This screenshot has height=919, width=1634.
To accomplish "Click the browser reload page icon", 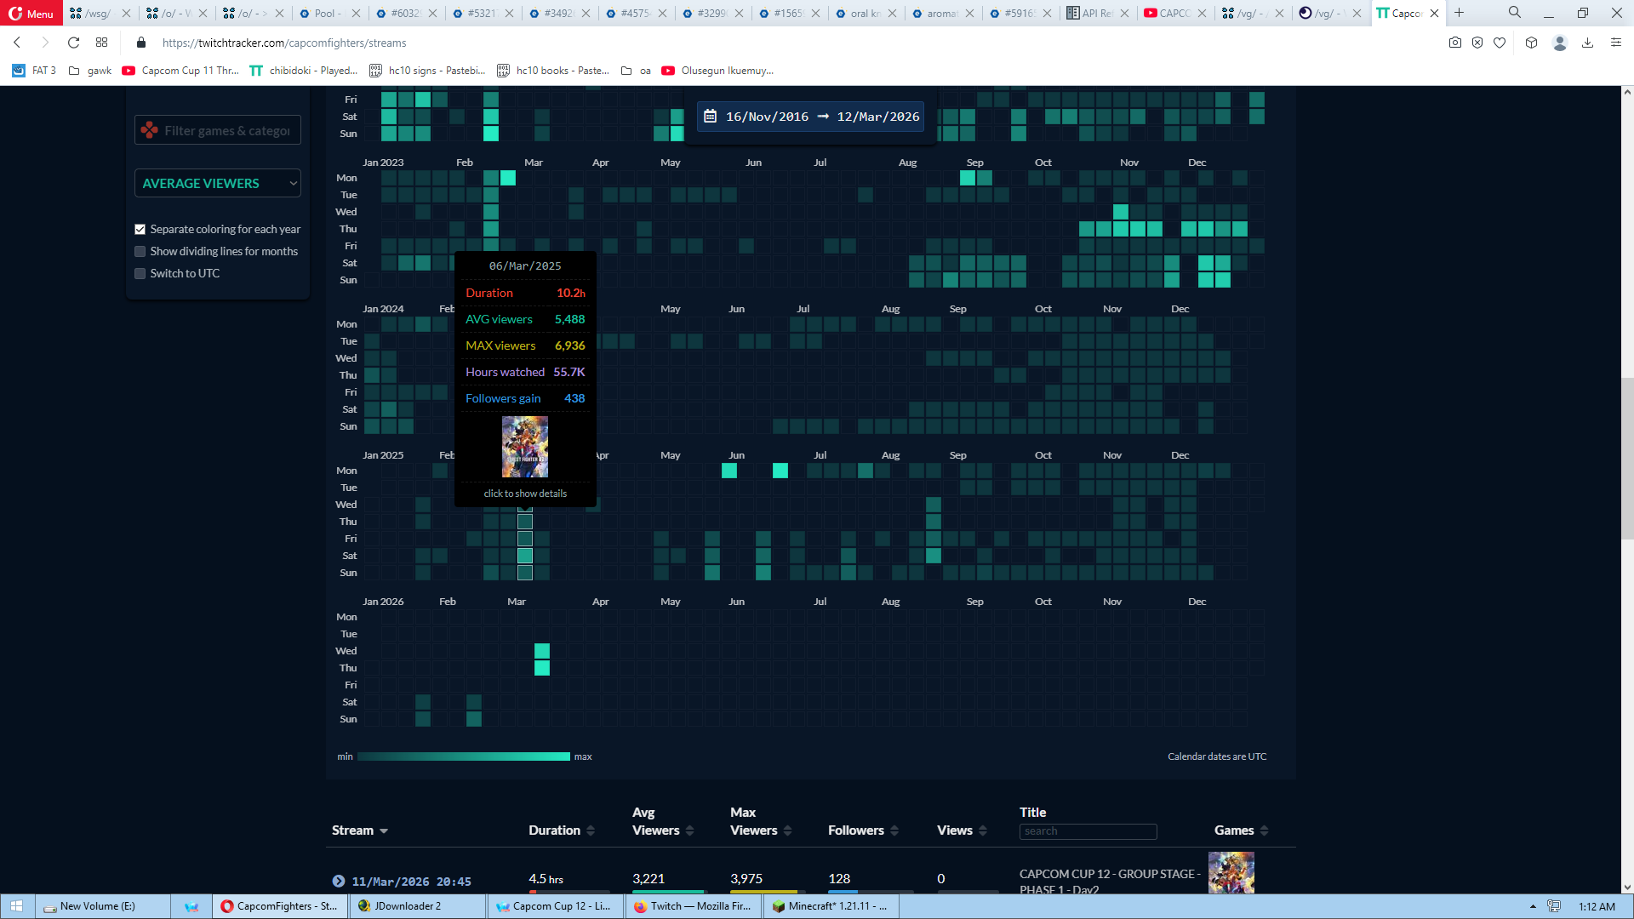I will 74,43.
